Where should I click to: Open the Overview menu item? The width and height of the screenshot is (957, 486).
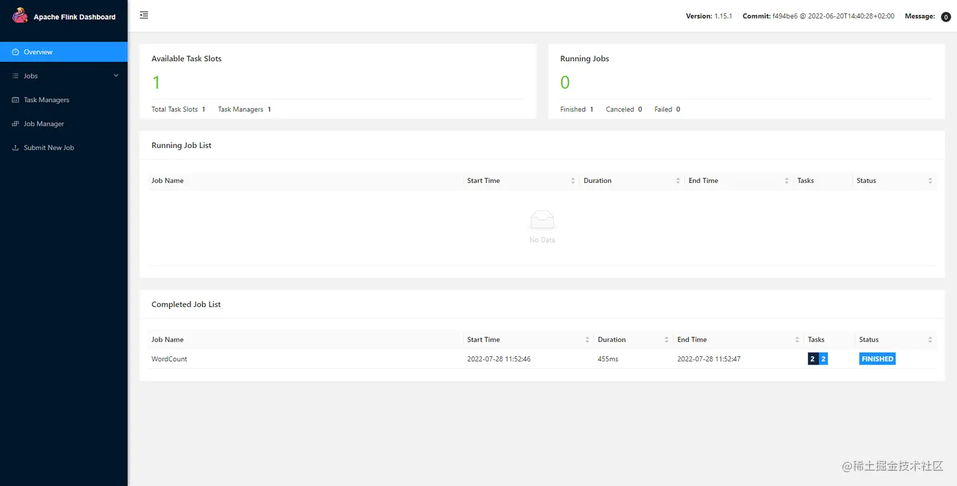coord(64,52)
